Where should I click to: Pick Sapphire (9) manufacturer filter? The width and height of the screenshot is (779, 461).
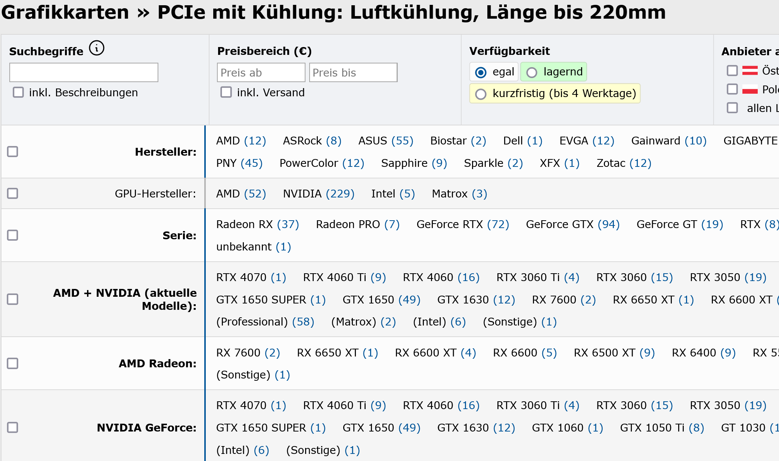(x=414, y=163)
